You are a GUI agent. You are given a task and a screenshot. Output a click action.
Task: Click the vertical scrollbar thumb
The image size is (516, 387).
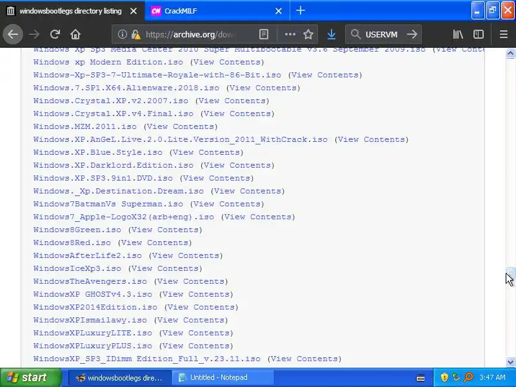[510, 273]
